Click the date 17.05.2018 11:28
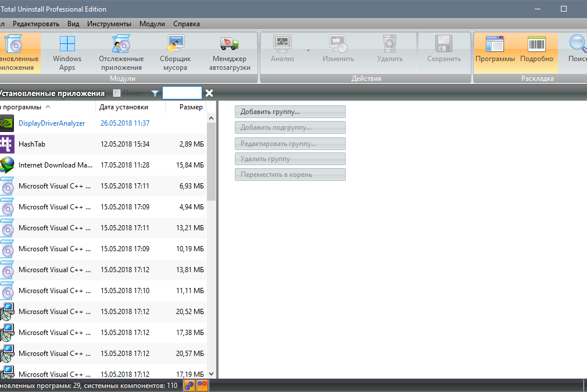 coord(125,165)
